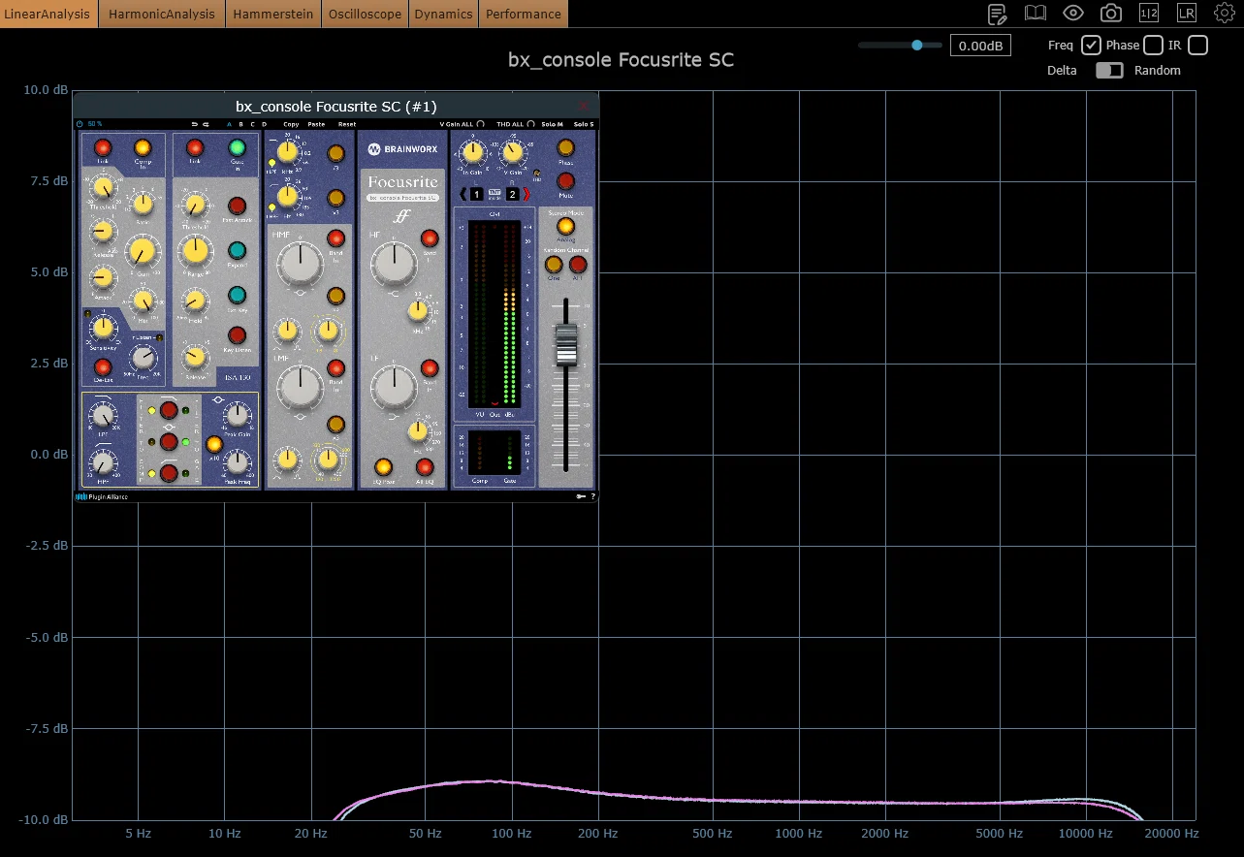The image size is (1244, 857).
Task: Take a snapshot with the camera icon
Action: click(x=1111, y=14)
